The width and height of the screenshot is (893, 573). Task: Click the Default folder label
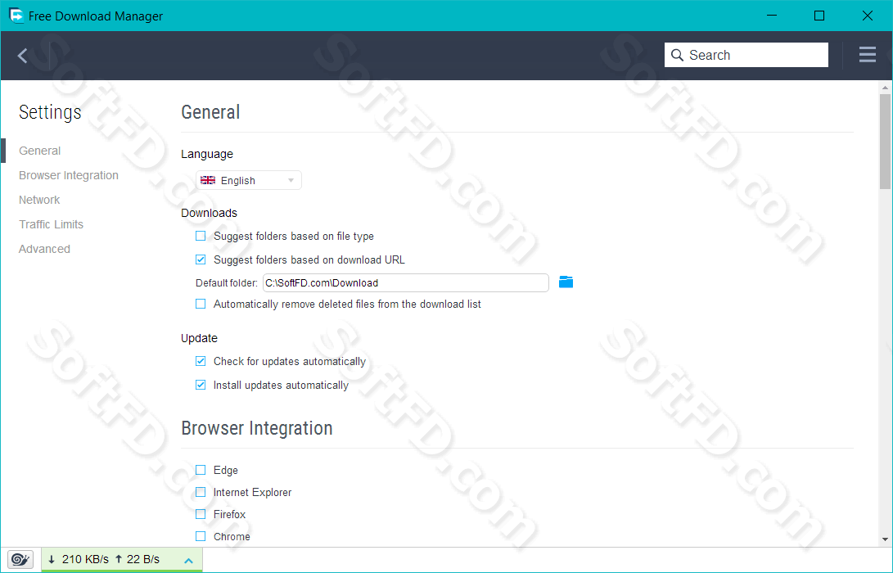point(226,283)
